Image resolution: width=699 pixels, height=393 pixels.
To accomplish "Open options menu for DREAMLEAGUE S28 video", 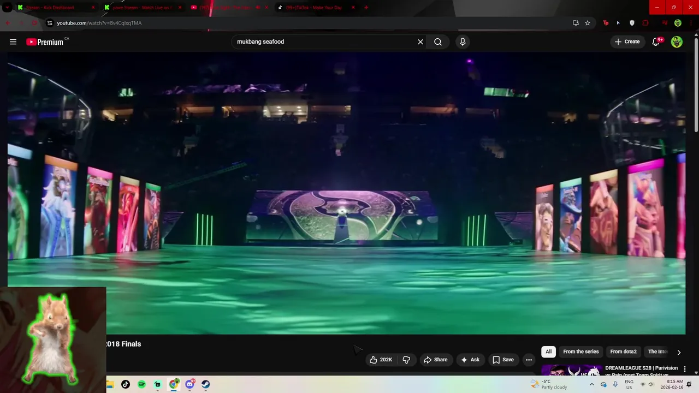I will (685, 370).
